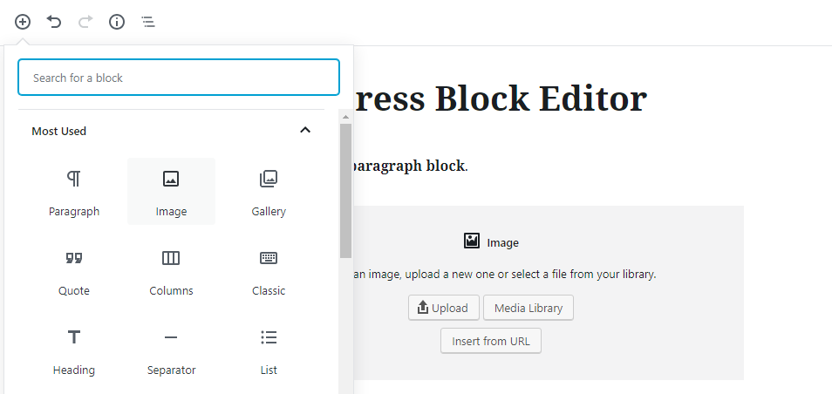Insert a List block

[269, 350]
